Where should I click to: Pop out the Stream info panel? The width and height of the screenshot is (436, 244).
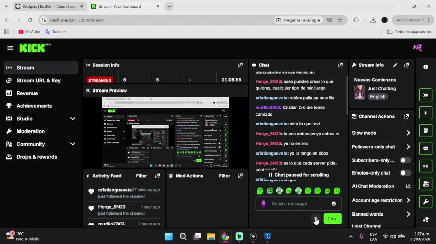pyautogui.click(x=406, y=65)
